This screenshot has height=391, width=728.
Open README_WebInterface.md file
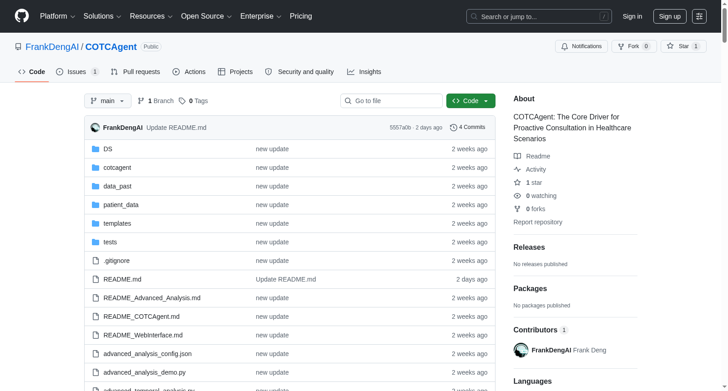coord(143,335)
